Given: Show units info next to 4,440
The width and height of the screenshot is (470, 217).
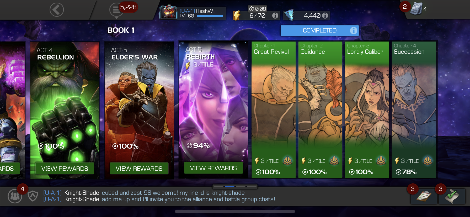Looking at the screenshot, I should 325,15.
